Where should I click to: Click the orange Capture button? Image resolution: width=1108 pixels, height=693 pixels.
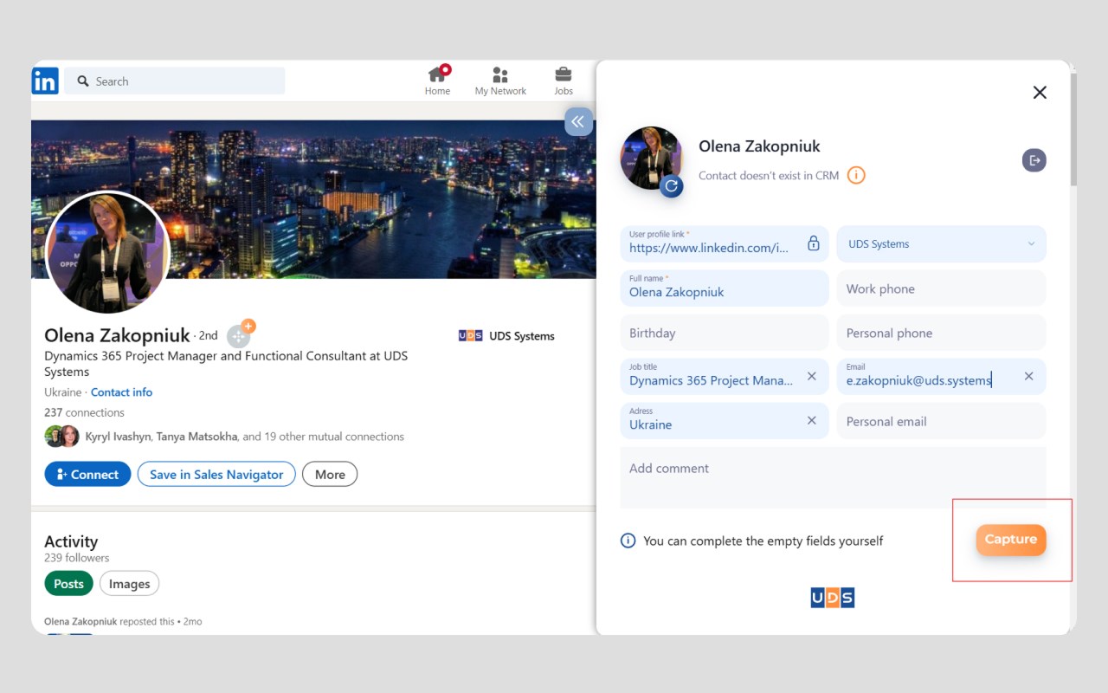coord(1011,540)
